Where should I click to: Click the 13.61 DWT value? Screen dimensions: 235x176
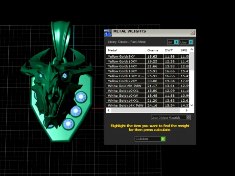tap(170, 86)
